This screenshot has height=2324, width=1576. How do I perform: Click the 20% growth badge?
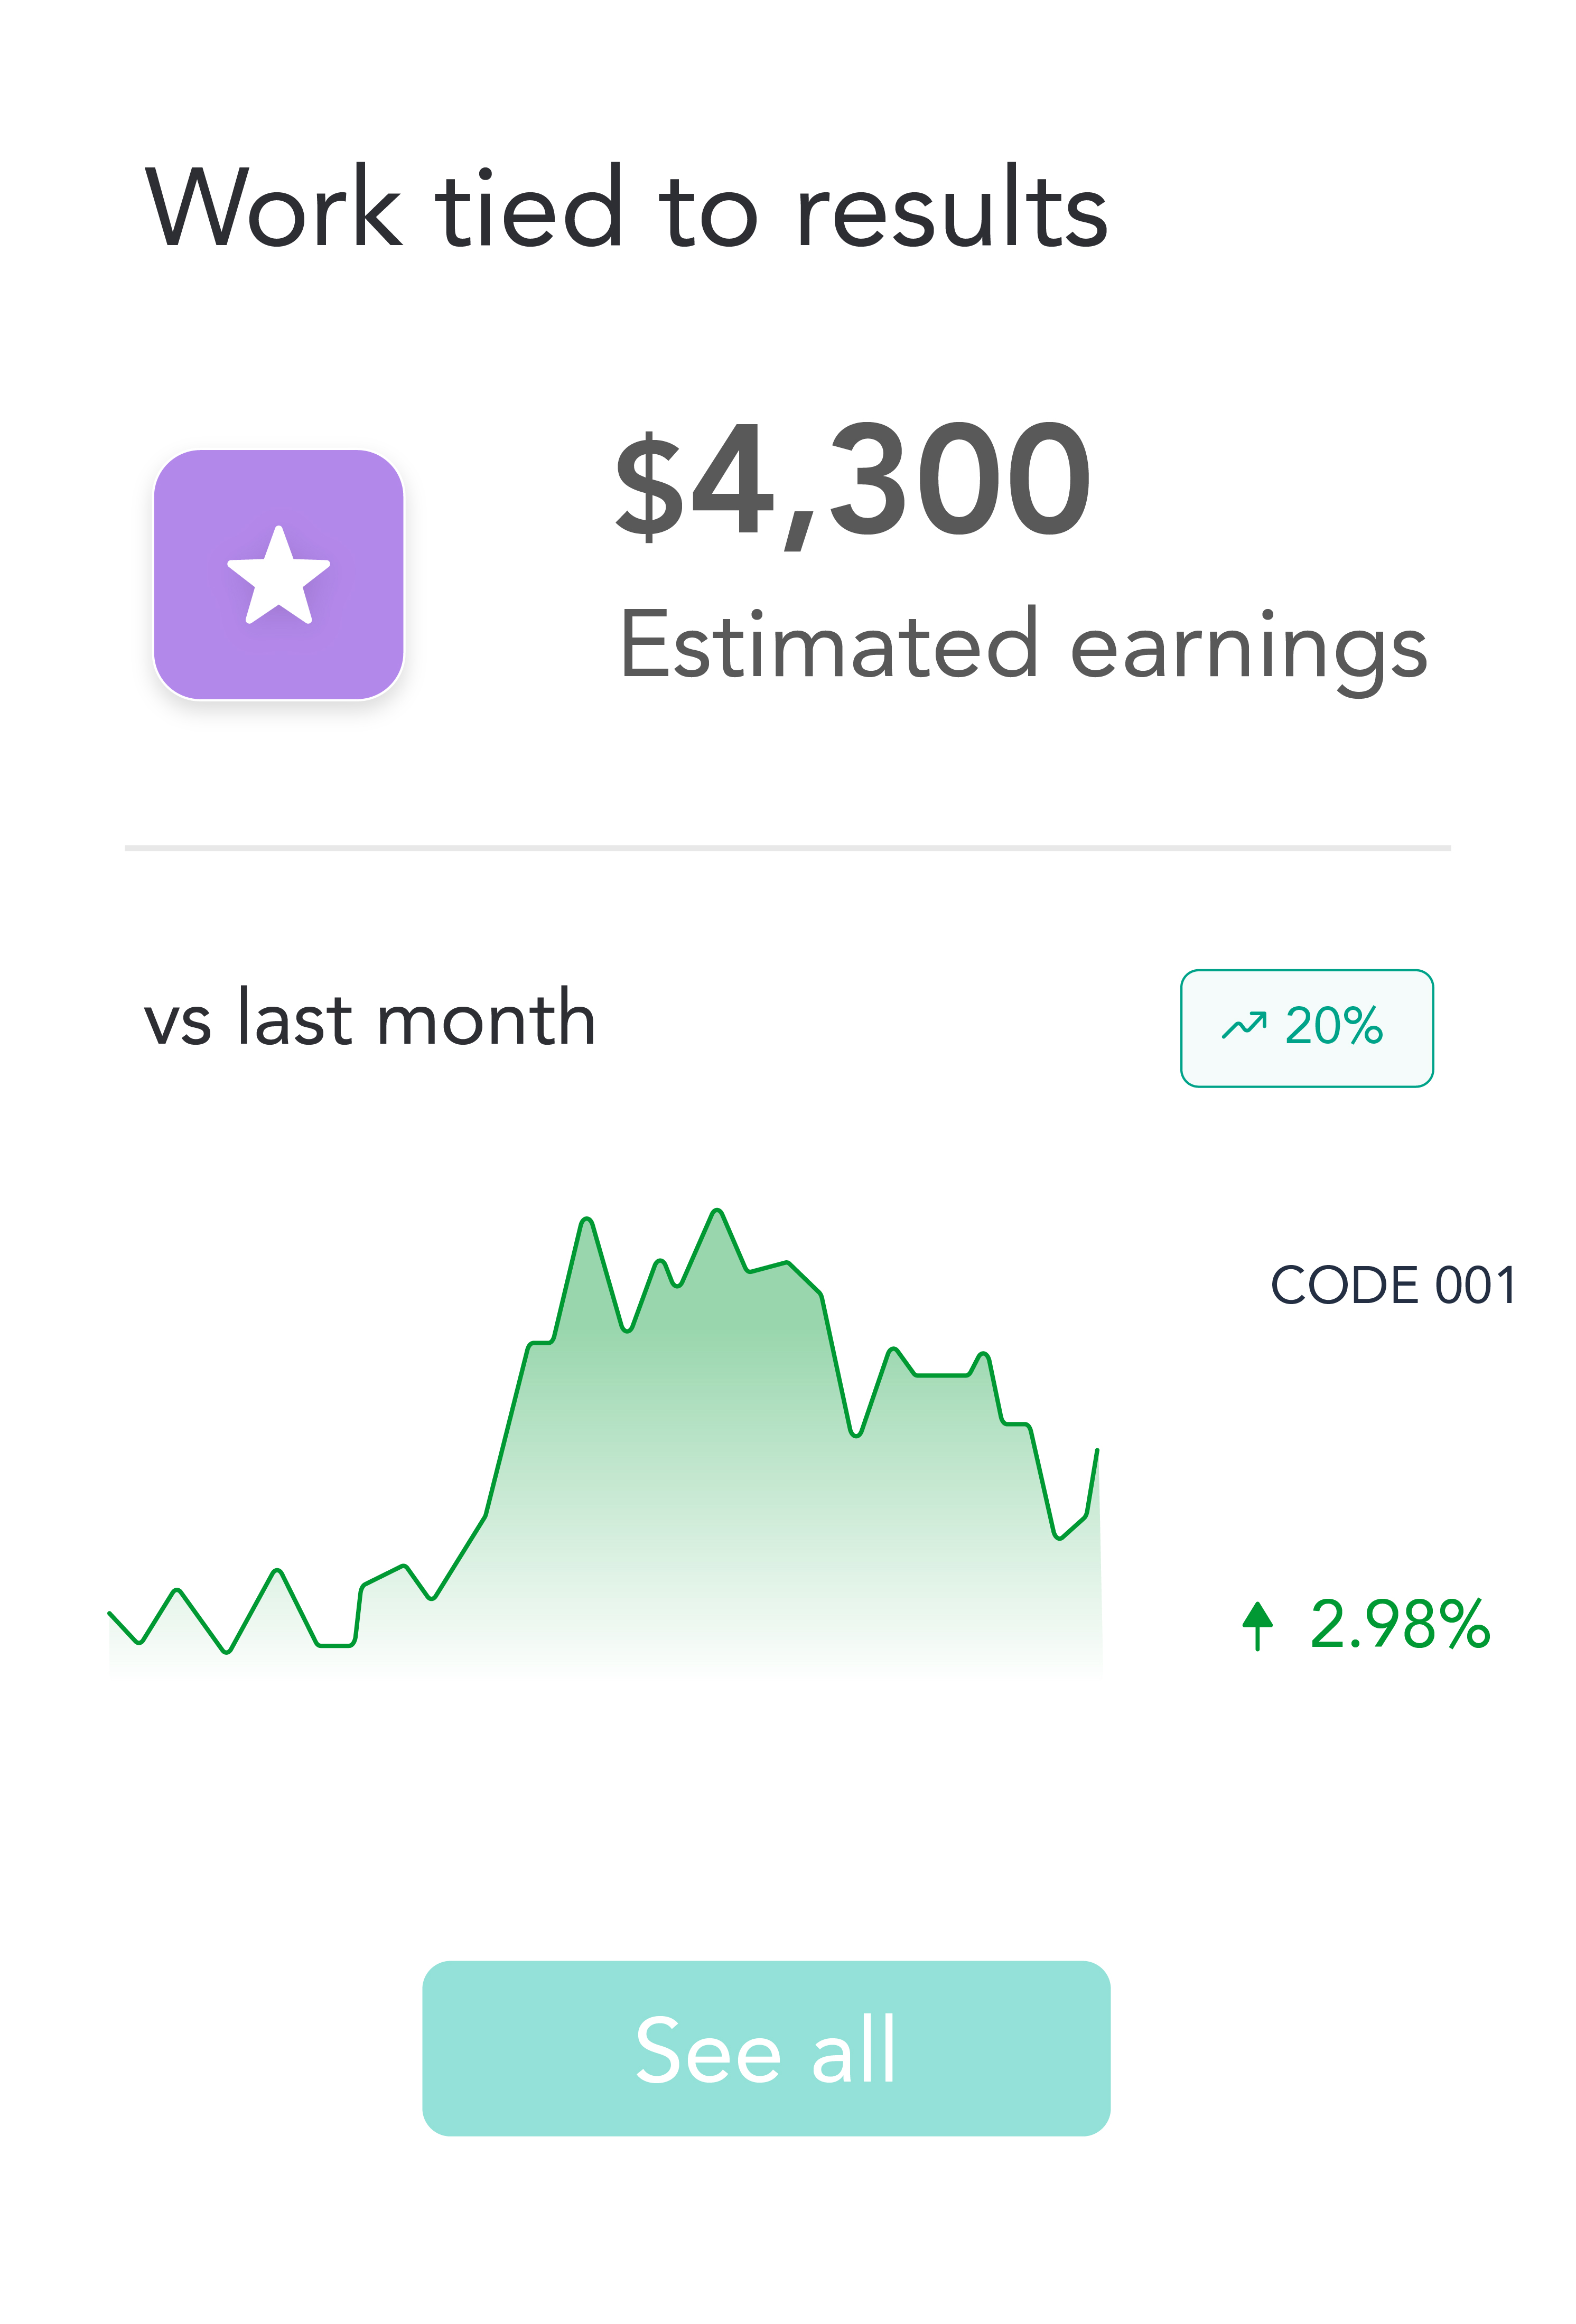[1306, 1028]
